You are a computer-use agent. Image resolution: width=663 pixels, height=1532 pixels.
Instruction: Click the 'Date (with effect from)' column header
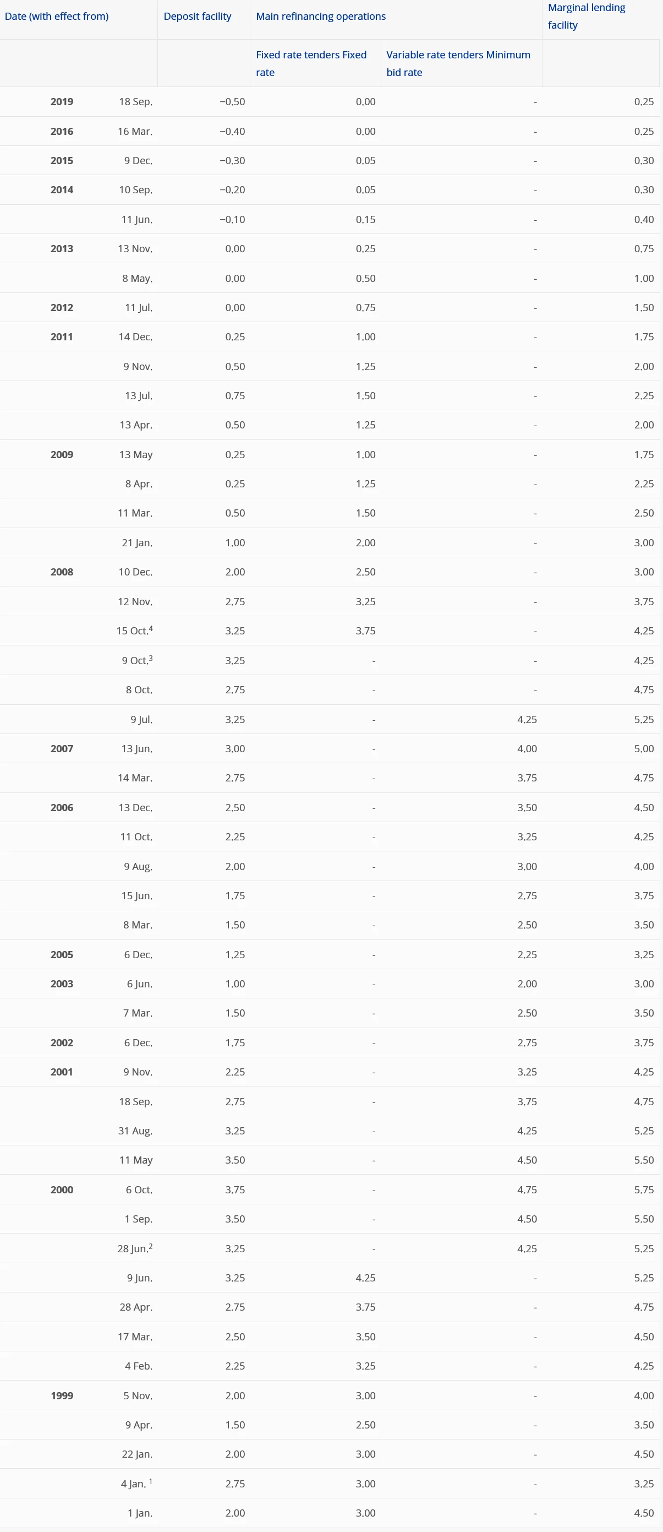coord(57,17)
